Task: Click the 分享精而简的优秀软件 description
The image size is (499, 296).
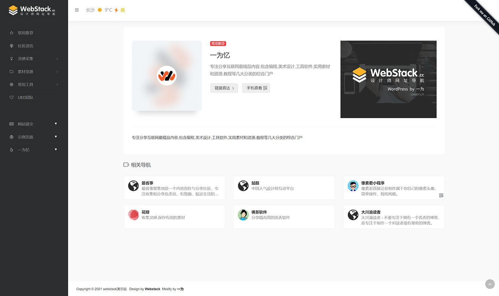Action: tap(271, 217)
